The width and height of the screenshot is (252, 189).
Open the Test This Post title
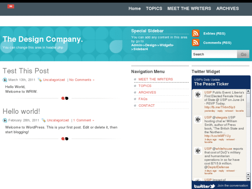tap(26, 71)
